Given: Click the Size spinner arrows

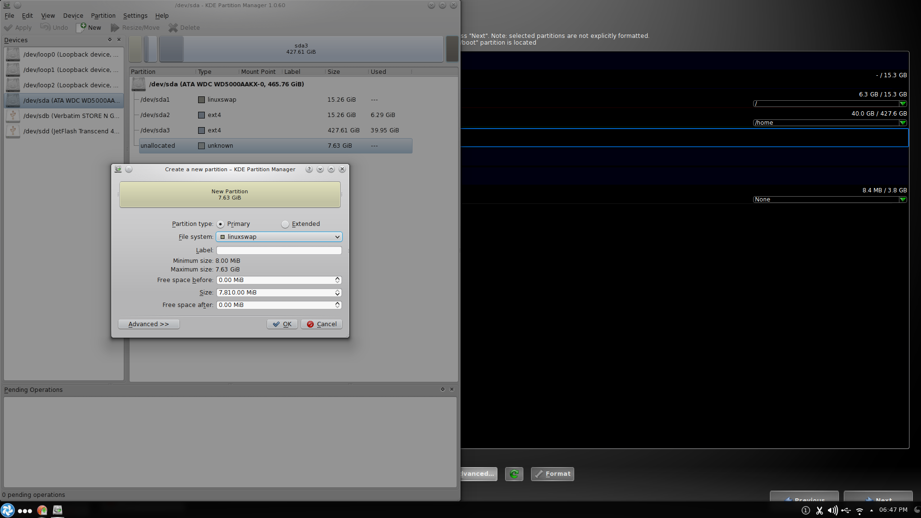Looking at the screenshot, I should 338,293.
